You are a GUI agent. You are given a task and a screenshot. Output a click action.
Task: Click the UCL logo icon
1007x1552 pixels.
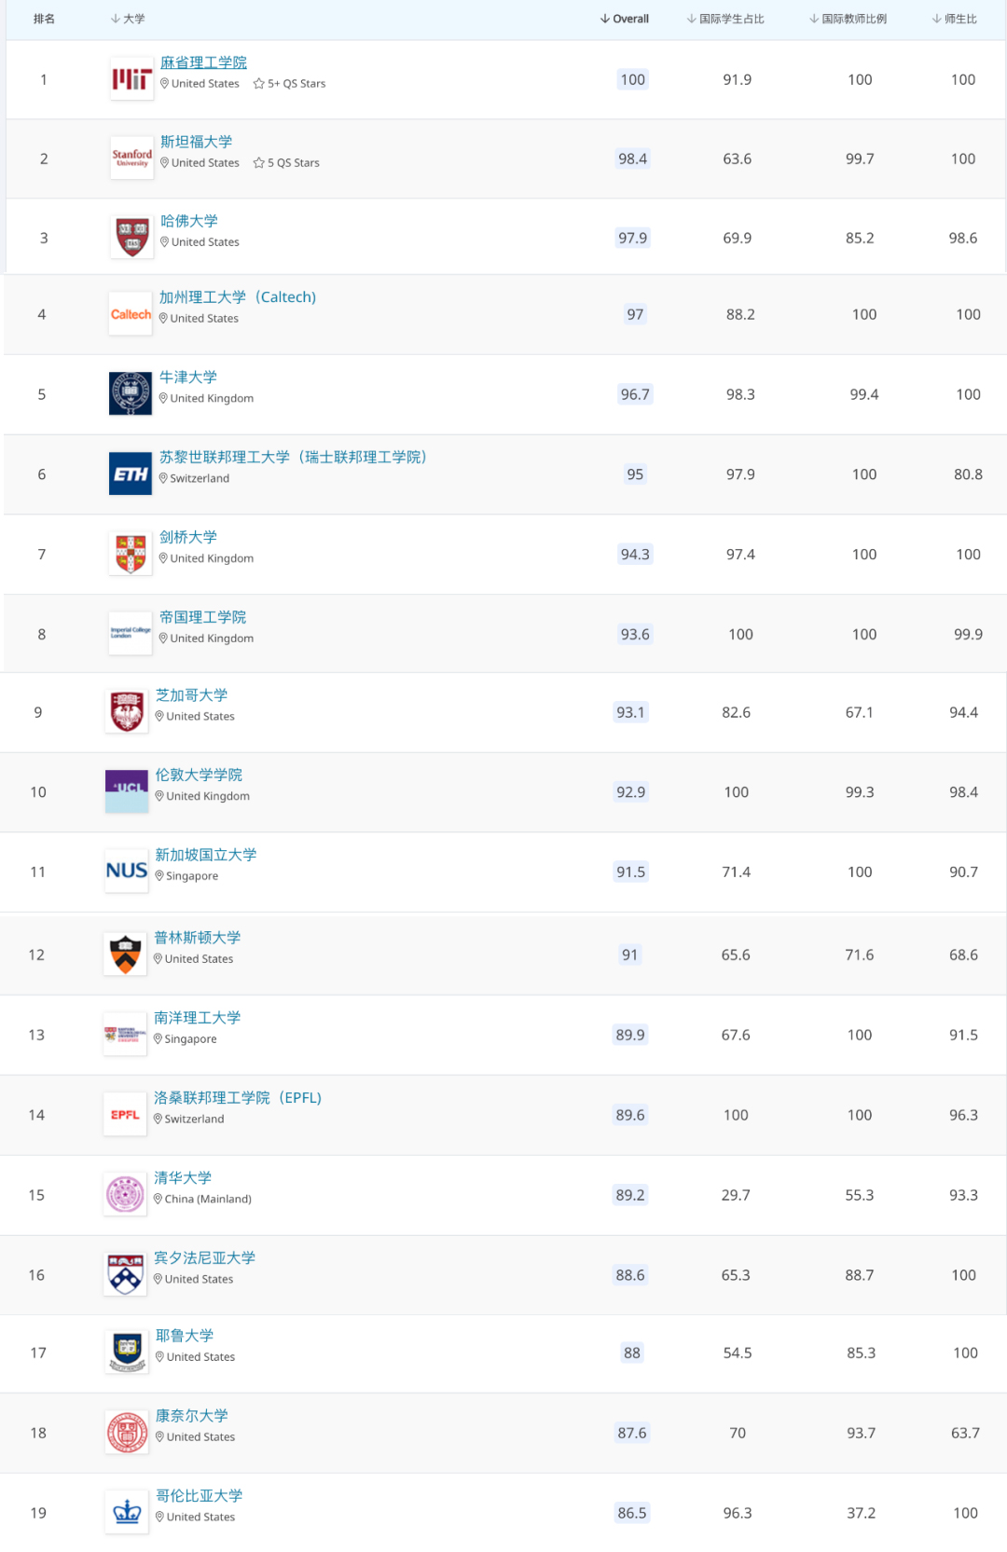coord(127,791)
